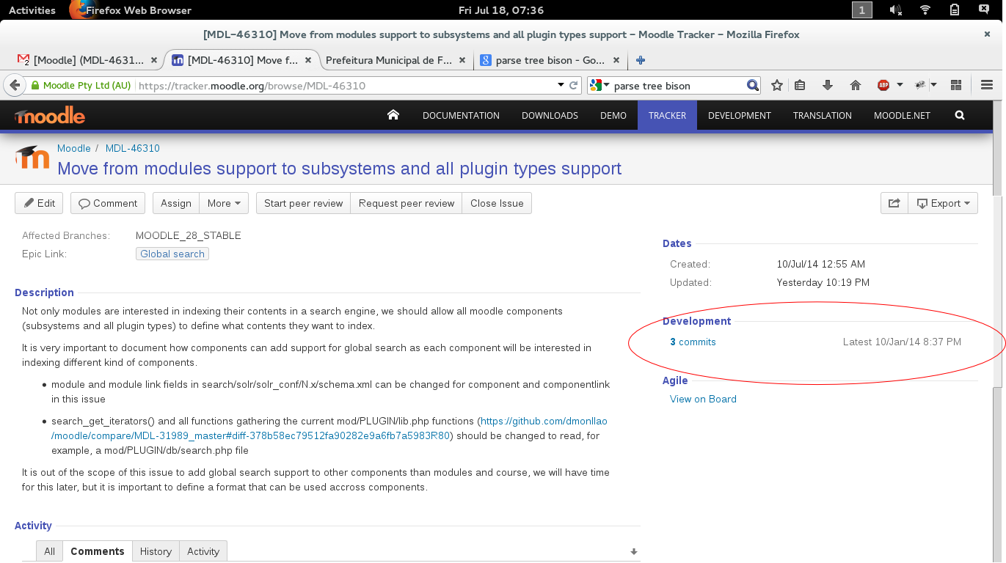The width and height of the screenshot is (1006, 563).
Task: Open the bookmarks list icon
Action: [x=801, y=85]
